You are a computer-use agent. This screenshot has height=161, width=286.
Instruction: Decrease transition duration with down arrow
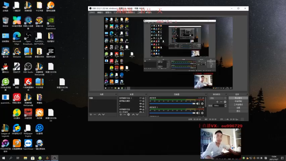pyautogui.click(x=226, y=106)
